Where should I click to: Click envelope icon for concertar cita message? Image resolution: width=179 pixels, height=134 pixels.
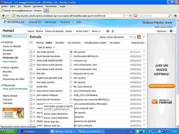(71, 60)
